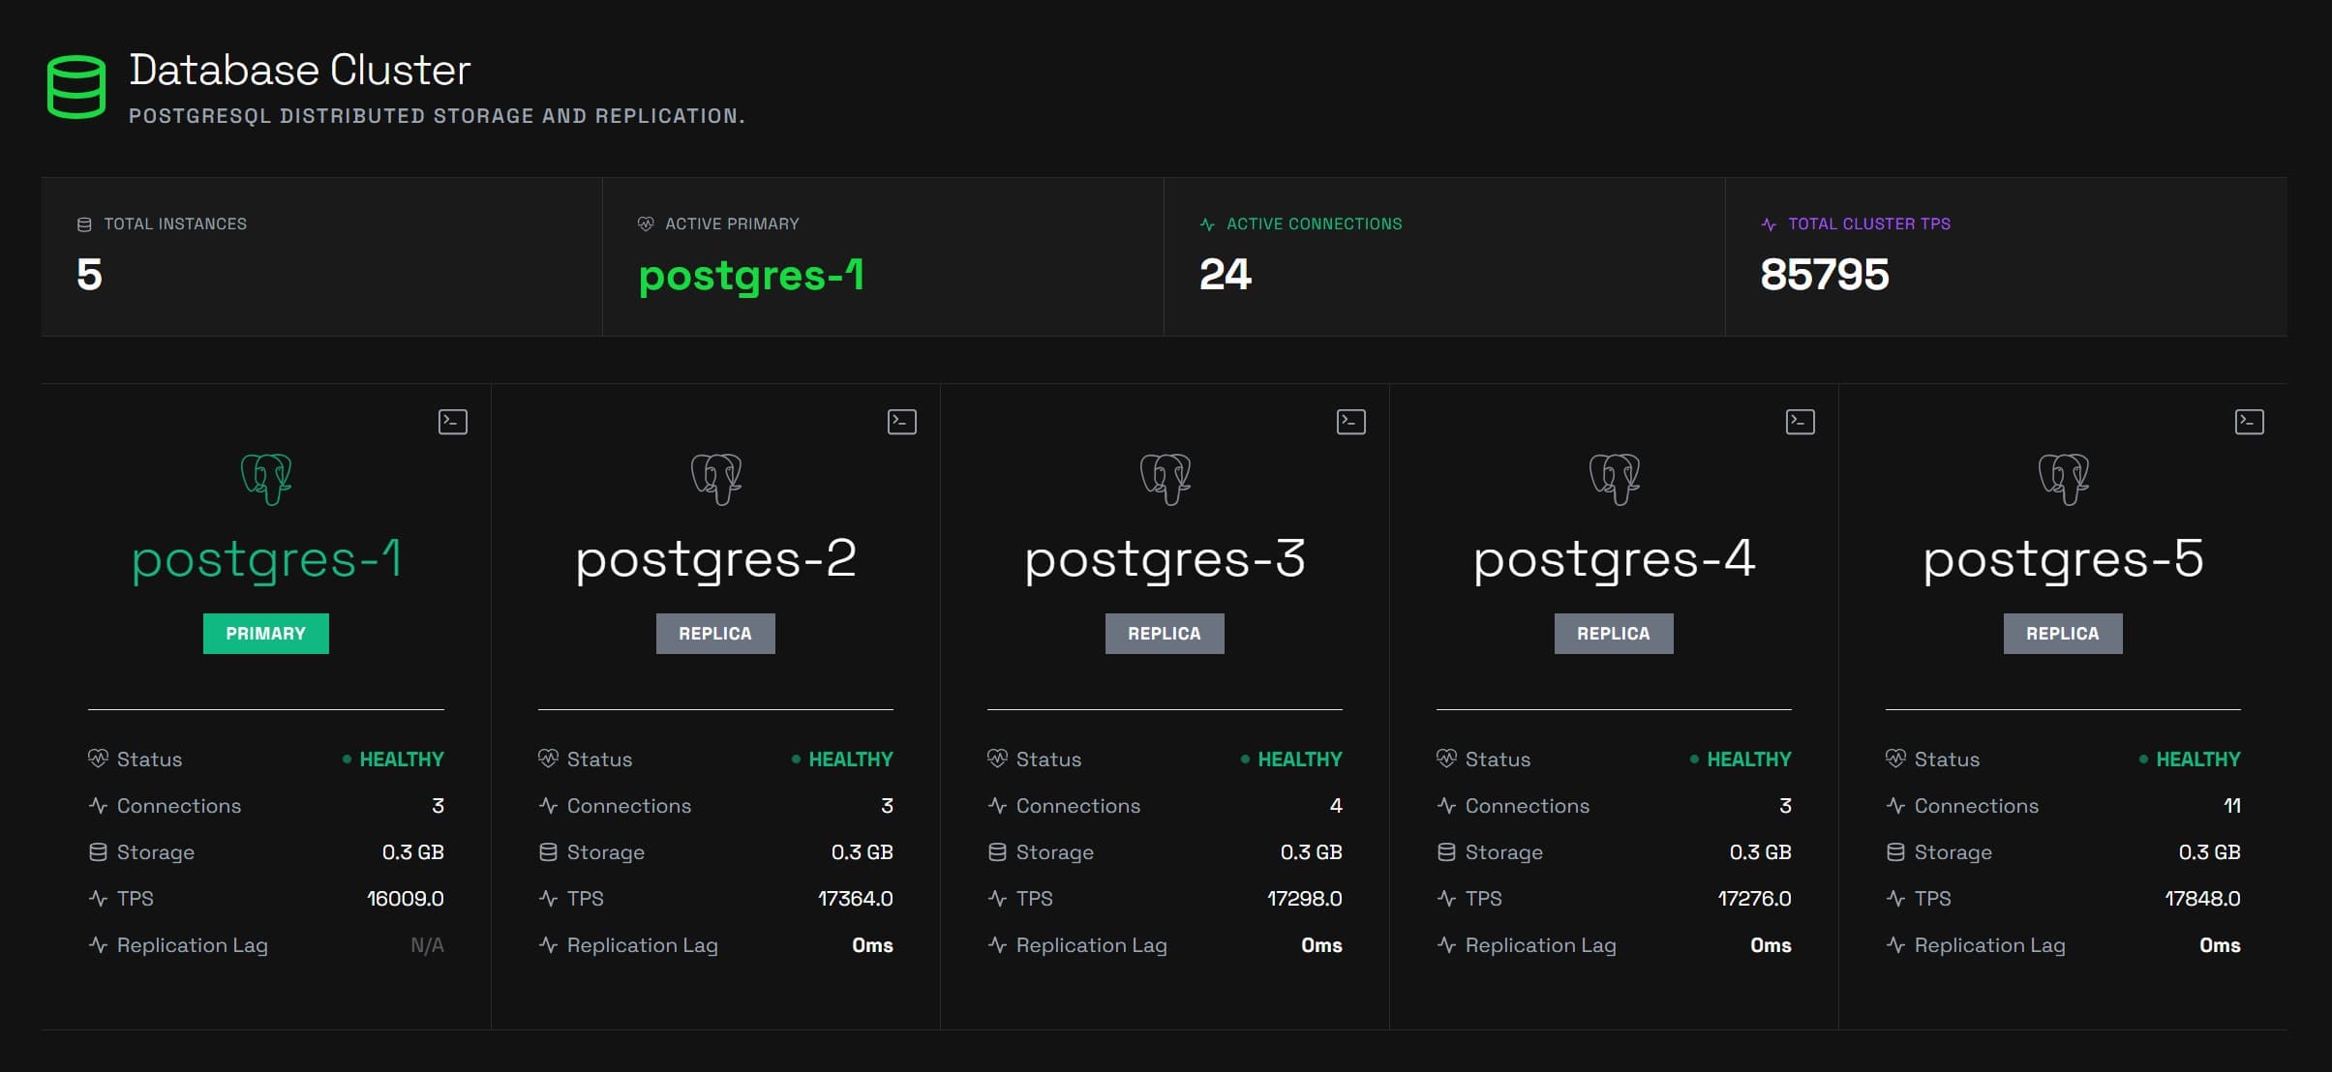Select the postgres-5 card title
Screen dimensions: 2332x1072
tap(2063, 560)
